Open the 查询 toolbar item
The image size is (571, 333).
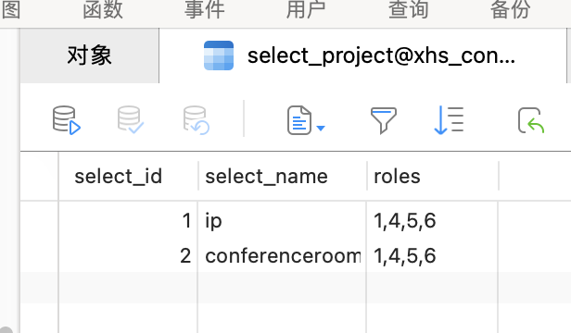408,9
